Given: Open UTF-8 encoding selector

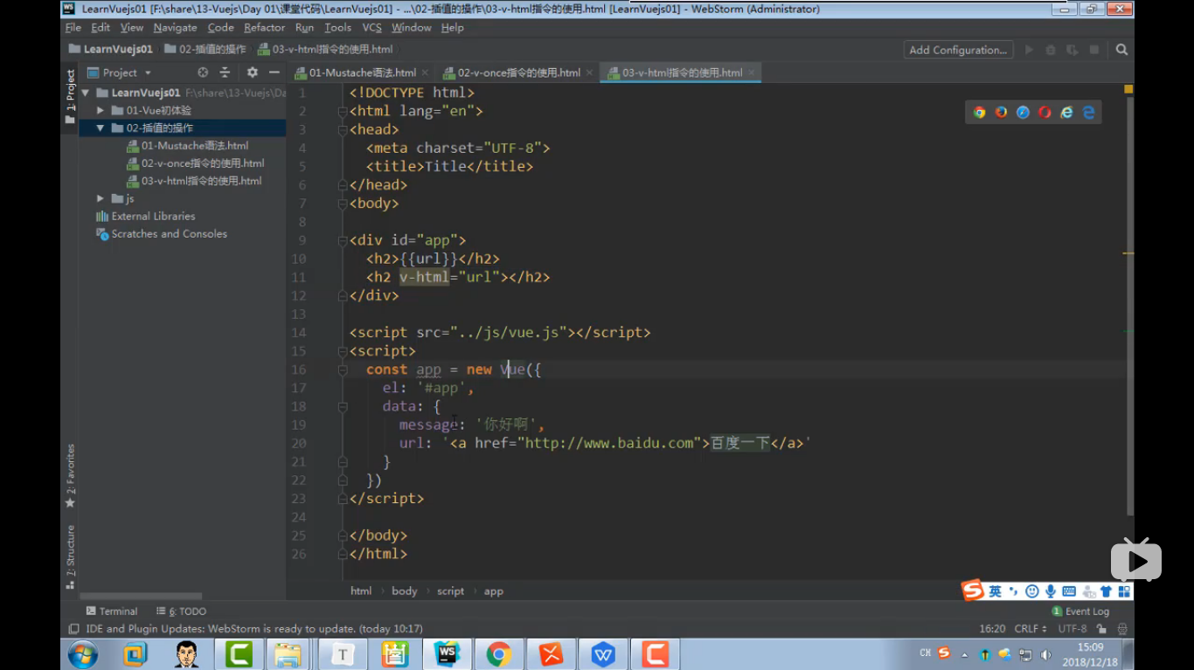Looking at the screenshot, I should [1073, 629].
